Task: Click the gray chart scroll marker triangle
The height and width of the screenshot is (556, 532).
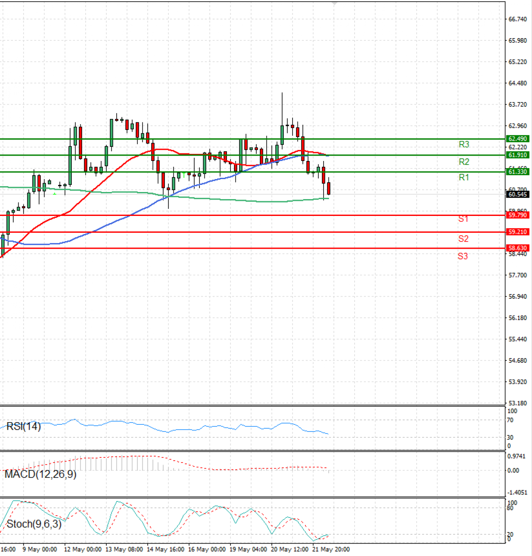Action: pyautogui.click(x=335, y=4)
